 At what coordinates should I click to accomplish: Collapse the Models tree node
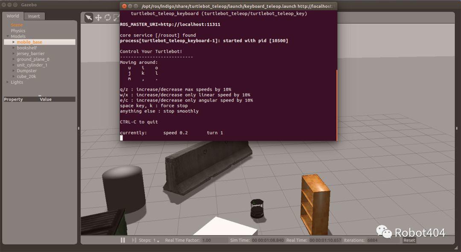(8, 36)
